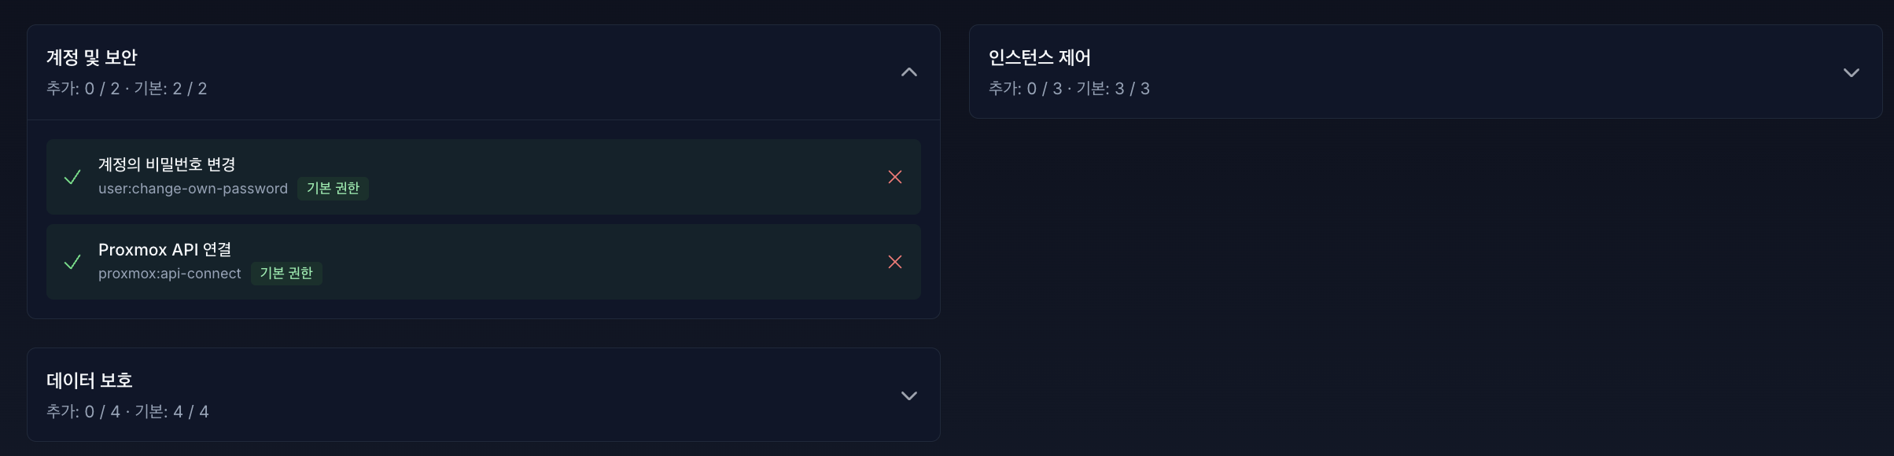1894x456 pixels.
Task: Click the 기본 권한 badge next to proxmox:api-connect
Action: [287, 274]
